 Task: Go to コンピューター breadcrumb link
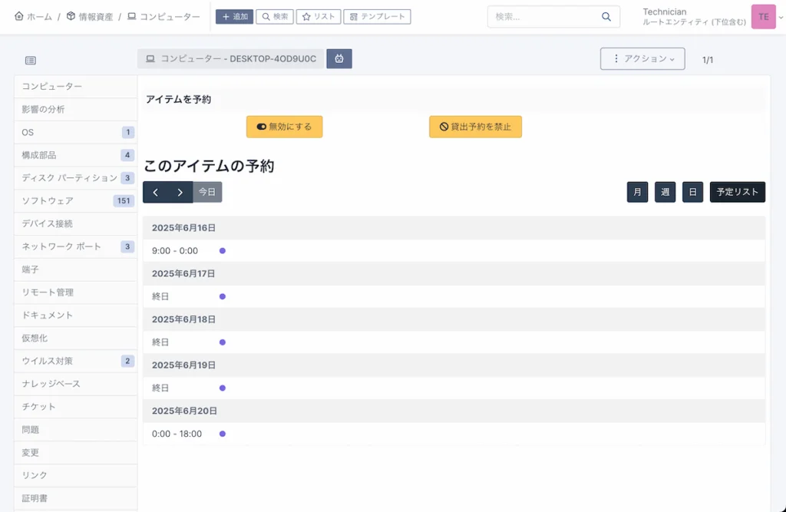(163, 17)
